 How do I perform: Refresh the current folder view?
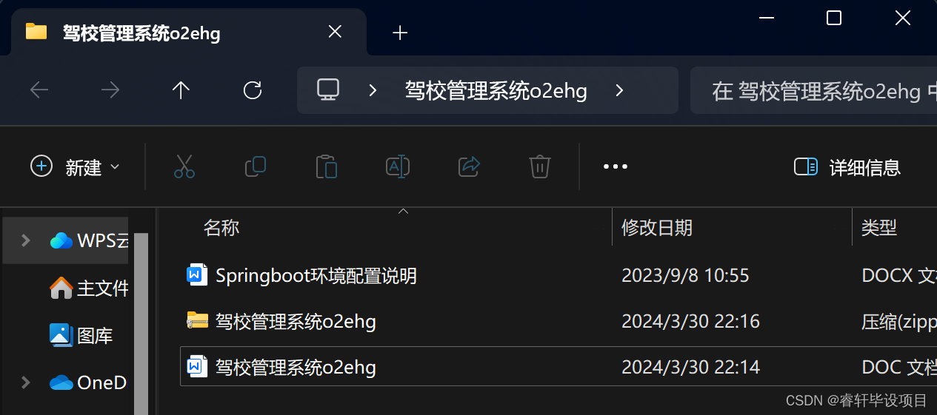[253, 90]
